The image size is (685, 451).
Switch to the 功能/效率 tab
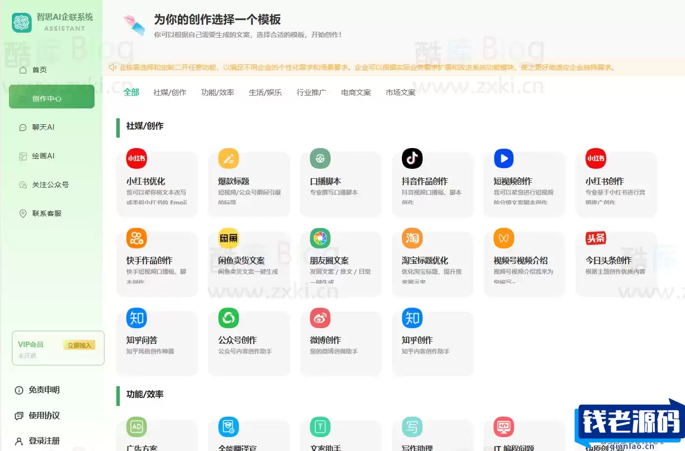coord(218,92)
